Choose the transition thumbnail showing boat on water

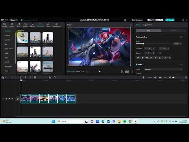[48, 66]
